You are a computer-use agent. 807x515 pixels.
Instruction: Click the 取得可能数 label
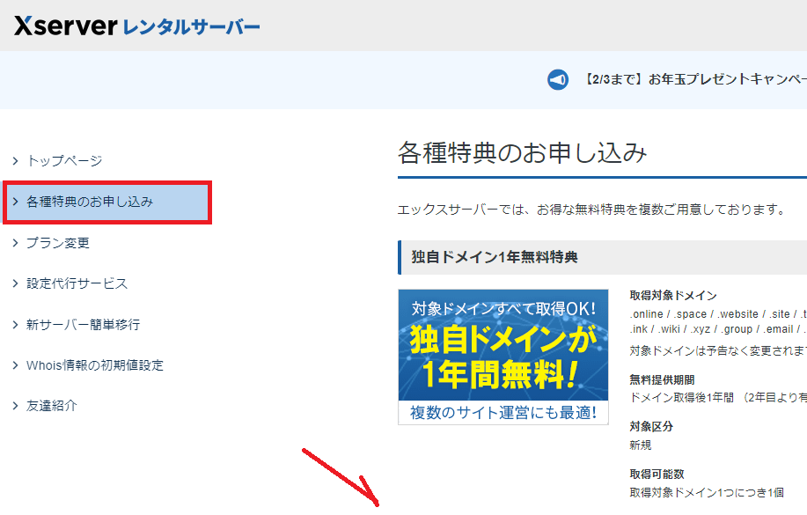pyautogui.click(x=657, y=474)
